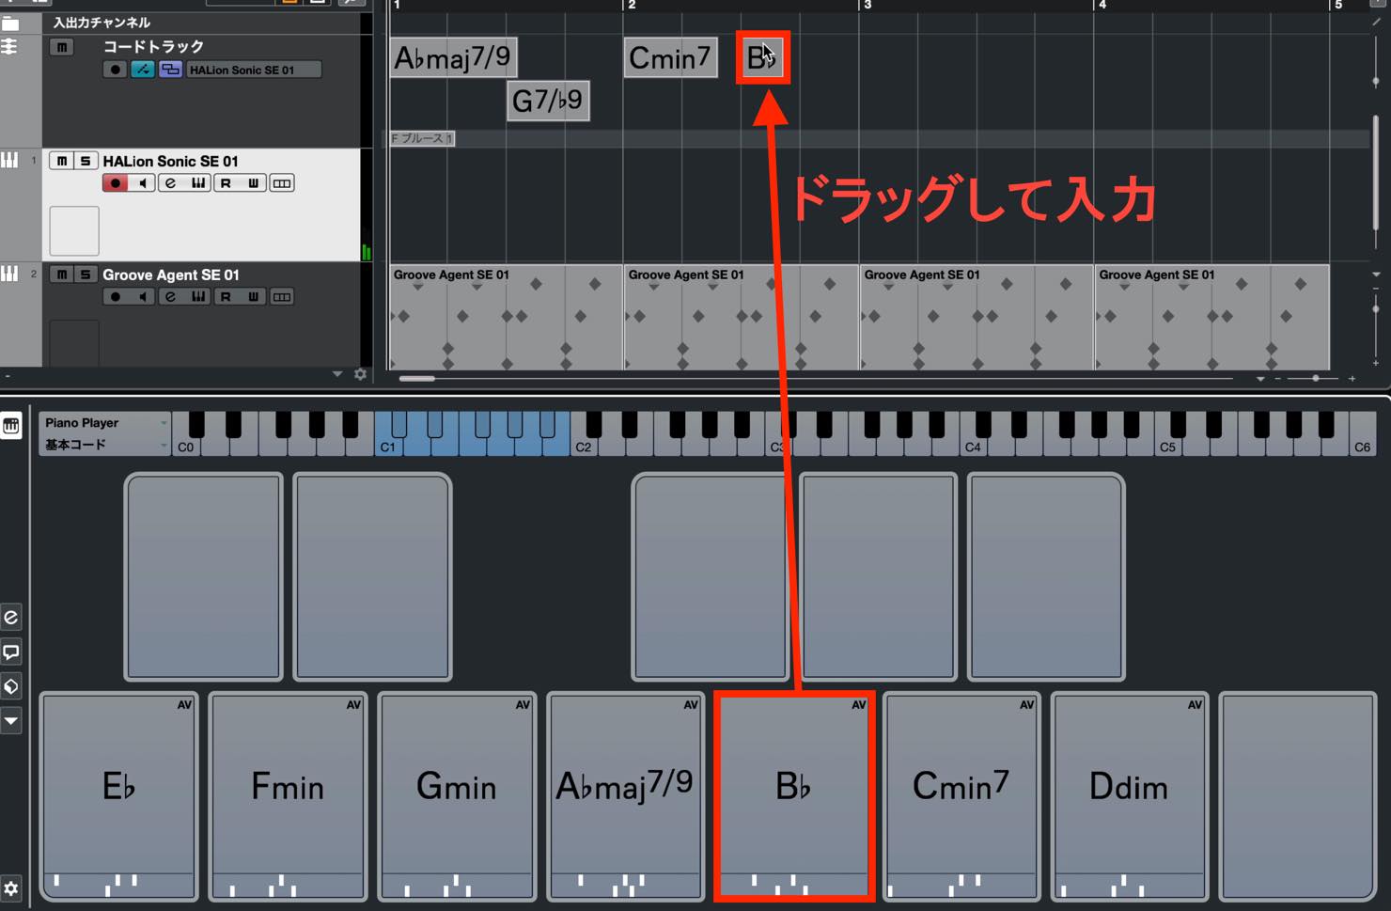Toggle monitor speaker on HALion Sonic SE 01

click(142, 183)
